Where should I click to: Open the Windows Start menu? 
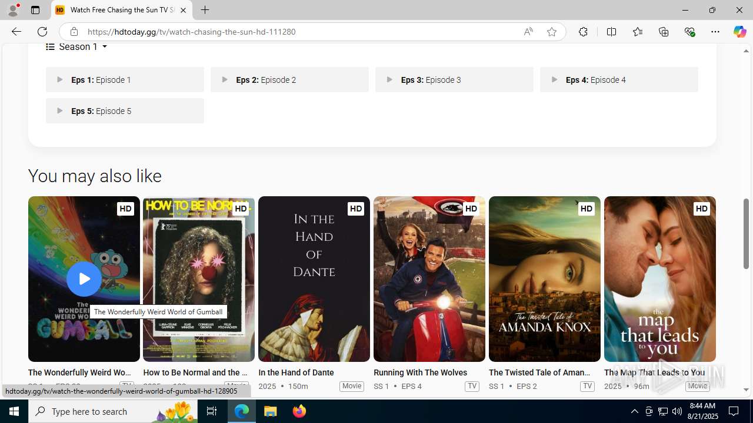[14, 411]
